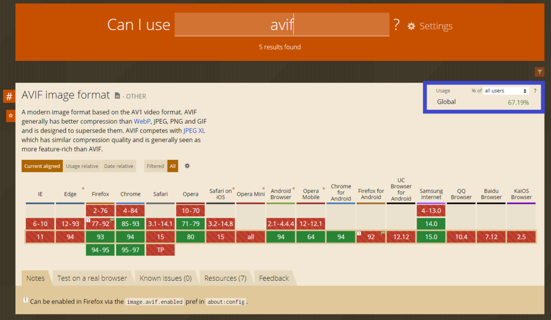This screenshot has width=551, height=320.
Task: Click the Firefox column header
Action: 100,194
